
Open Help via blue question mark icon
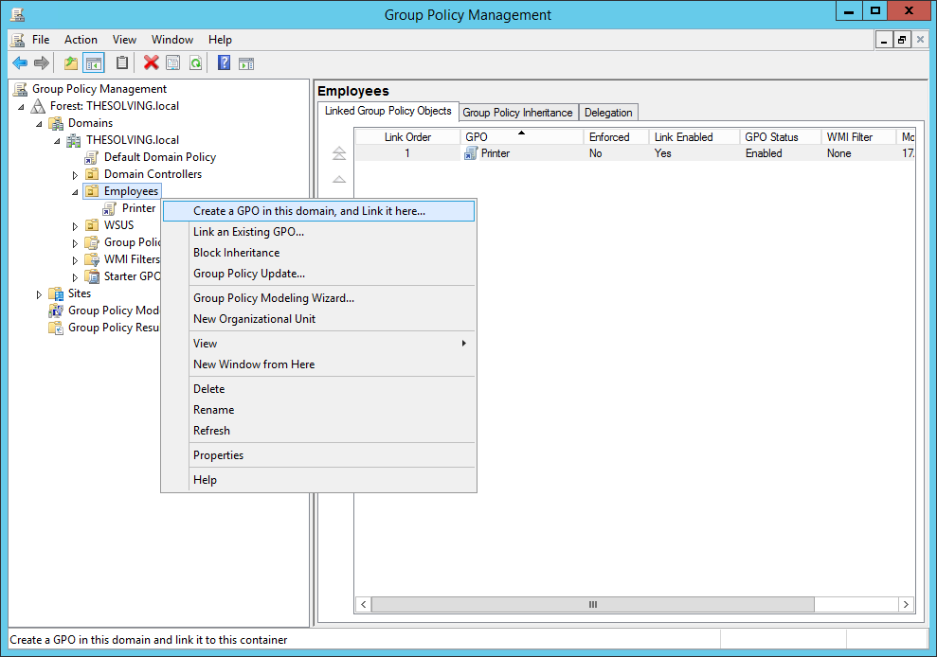pyautogui.click(x=224, y=63)
